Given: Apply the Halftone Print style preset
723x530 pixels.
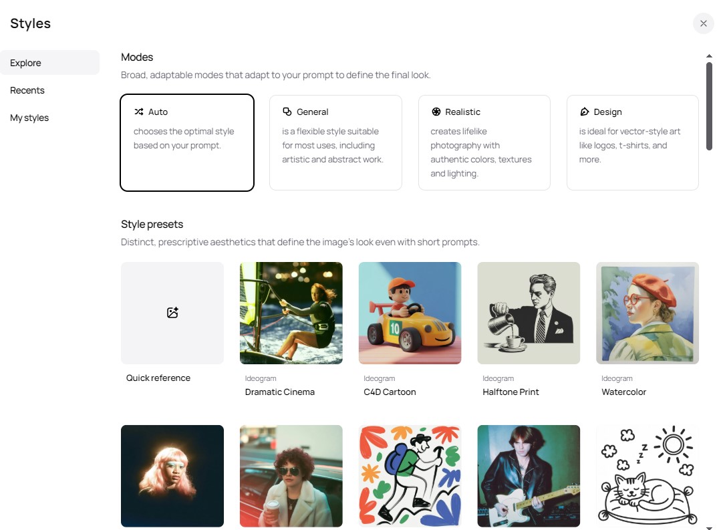Looking at the screenshot, I should [529, 313].
